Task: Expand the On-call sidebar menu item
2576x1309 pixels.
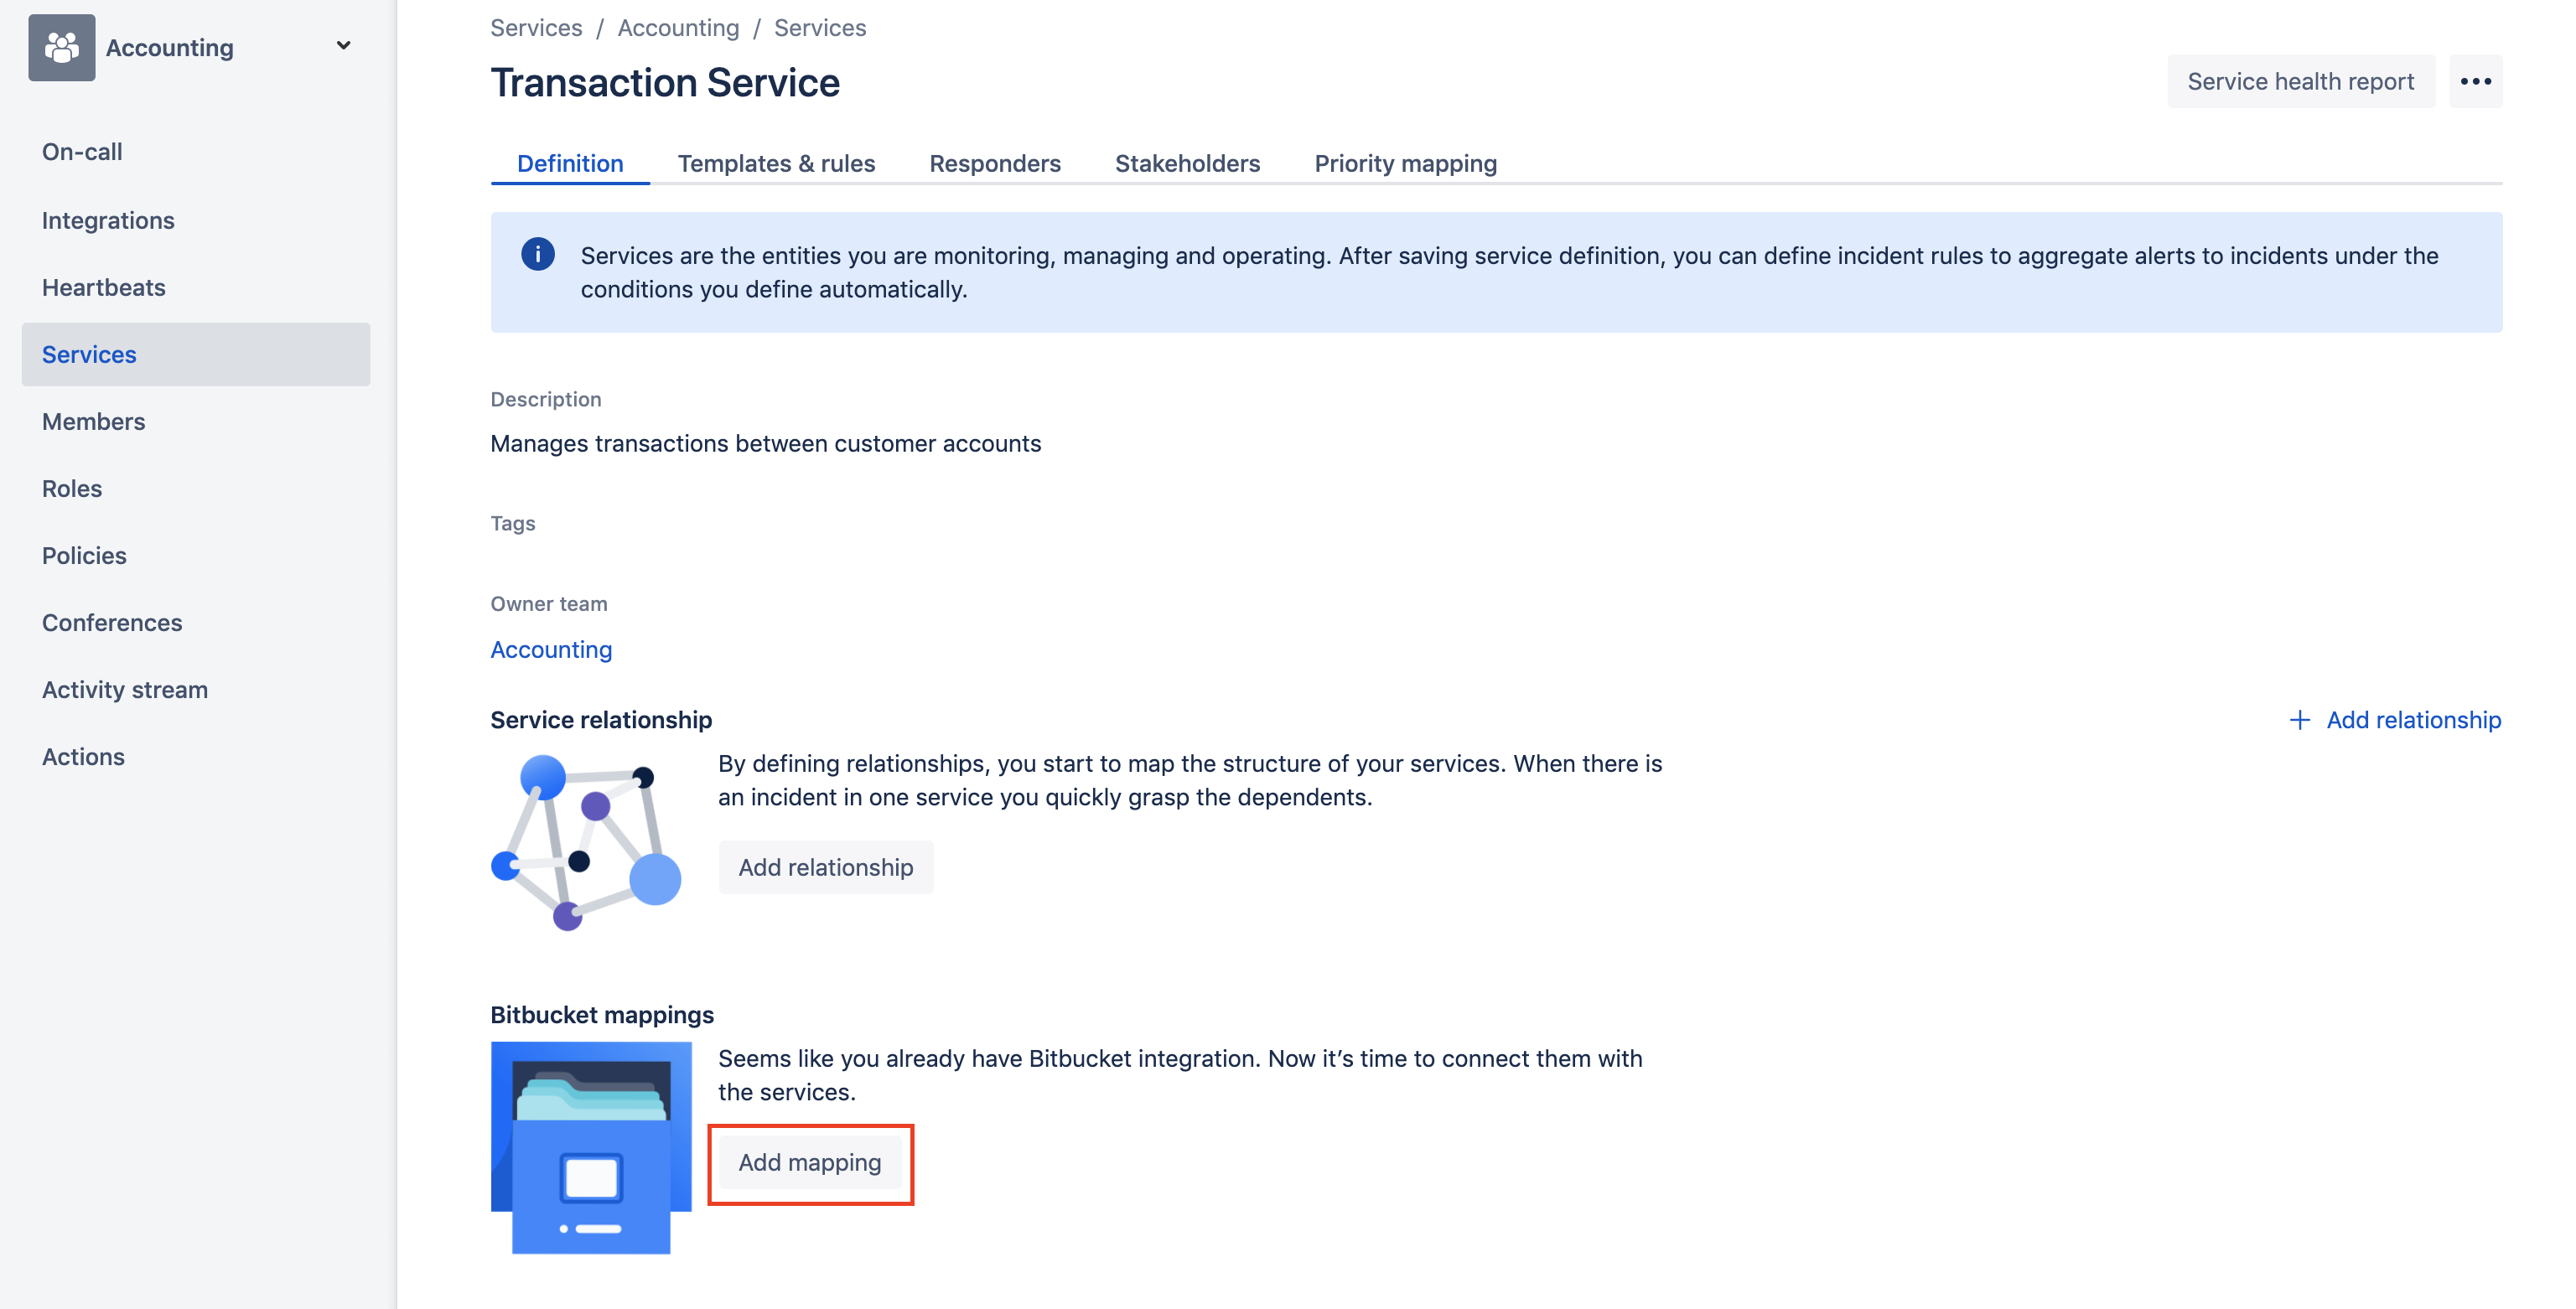Action: 82,150
